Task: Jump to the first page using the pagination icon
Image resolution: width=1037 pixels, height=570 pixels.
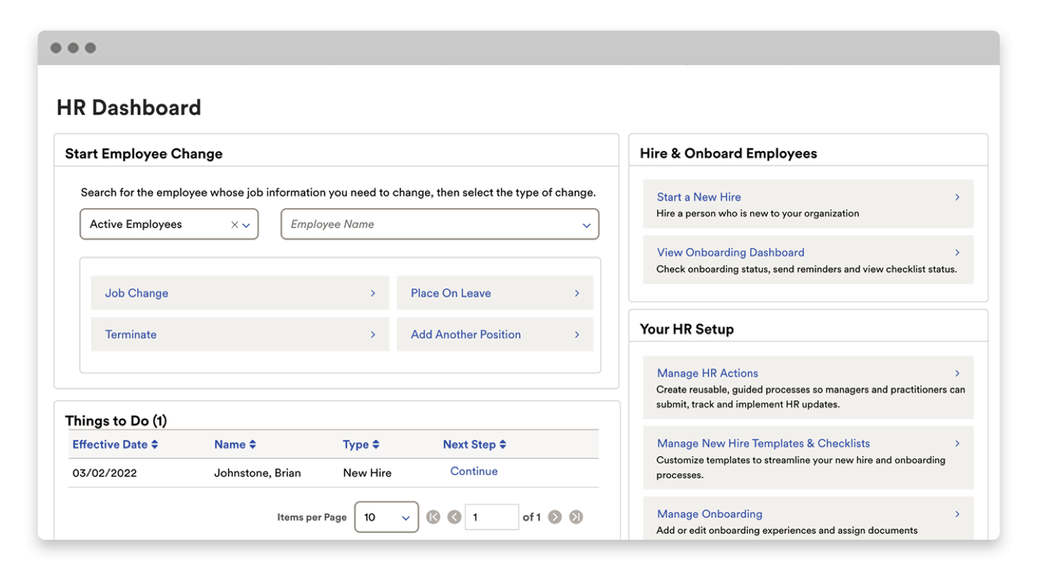Action: tap(433, 517)
